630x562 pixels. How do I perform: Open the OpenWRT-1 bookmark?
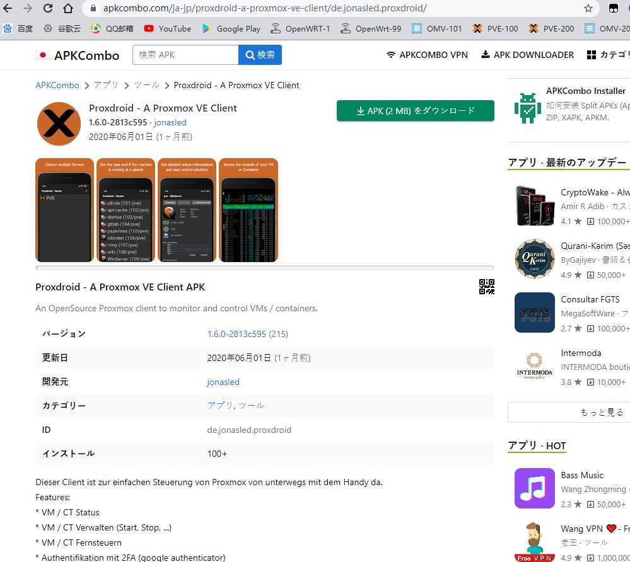tap(300, 28)
